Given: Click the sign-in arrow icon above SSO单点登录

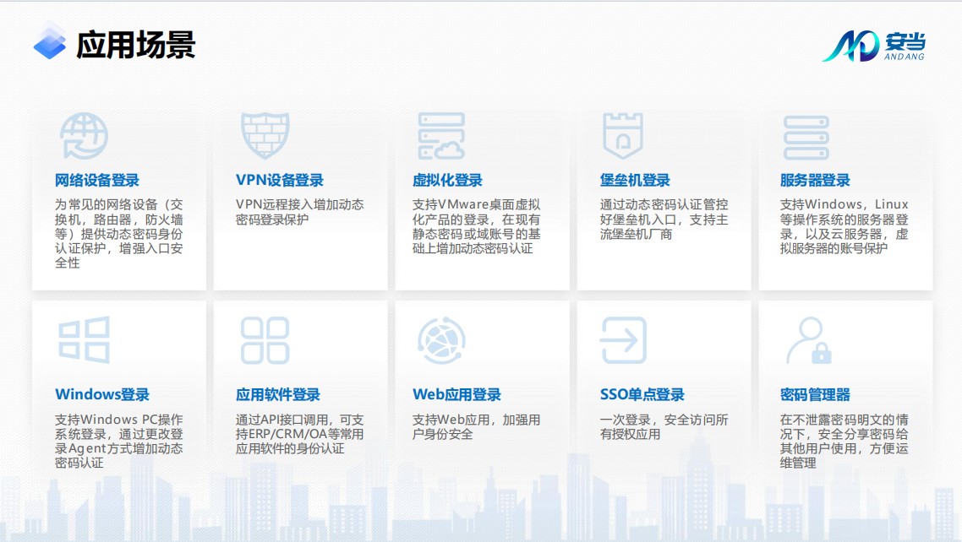Looking at the screenshot, I should coord(623,340).
